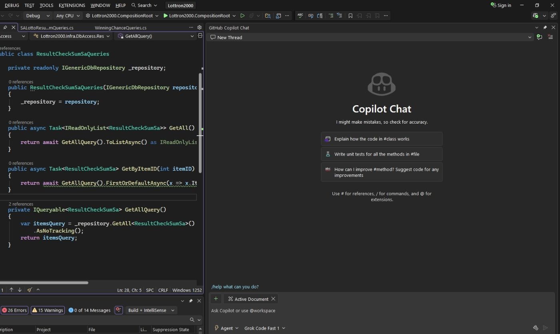Toggle the 0 of 14 Messages filter

coord(90,310)
